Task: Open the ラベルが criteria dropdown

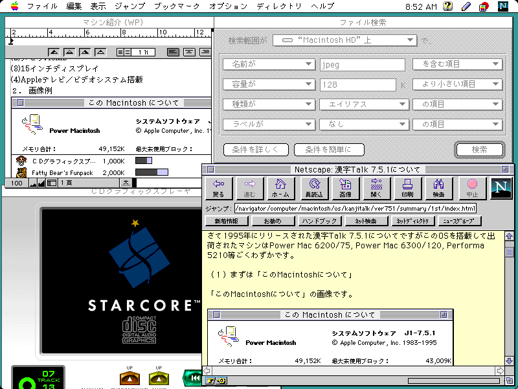Action: tap(269, 124)
